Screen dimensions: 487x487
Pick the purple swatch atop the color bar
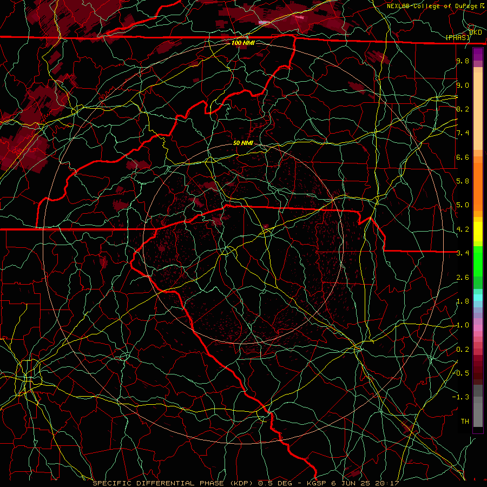pyautogui.click(x=478, y=54)
